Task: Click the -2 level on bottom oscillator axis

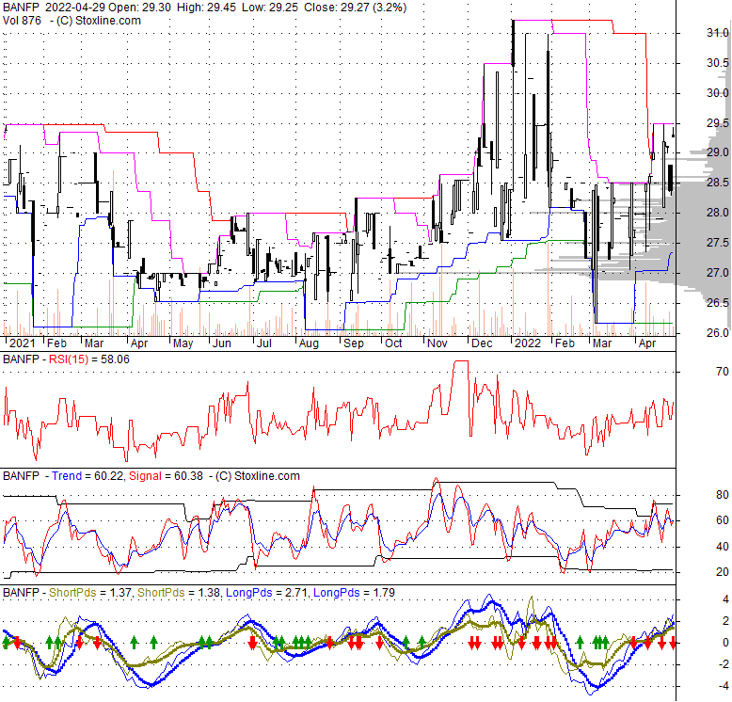Action: point(724,664)
